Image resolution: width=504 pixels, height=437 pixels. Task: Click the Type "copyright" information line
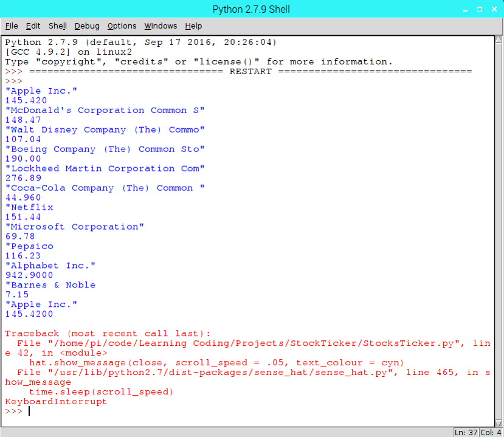(199, 62)
